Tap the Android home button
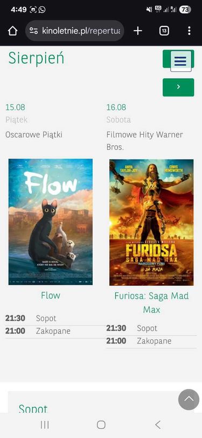Viewport: 202px width, 438px height. click(101, 425)
